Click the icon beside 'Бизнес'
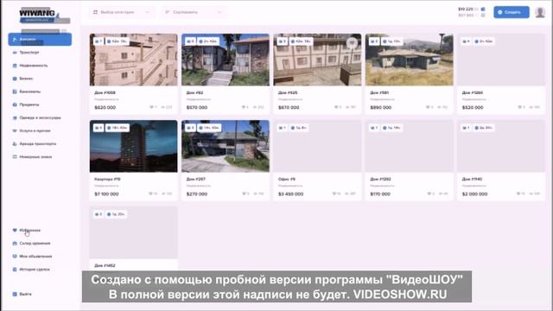This screenshot has height=311, width=553. tap(15, 79)
